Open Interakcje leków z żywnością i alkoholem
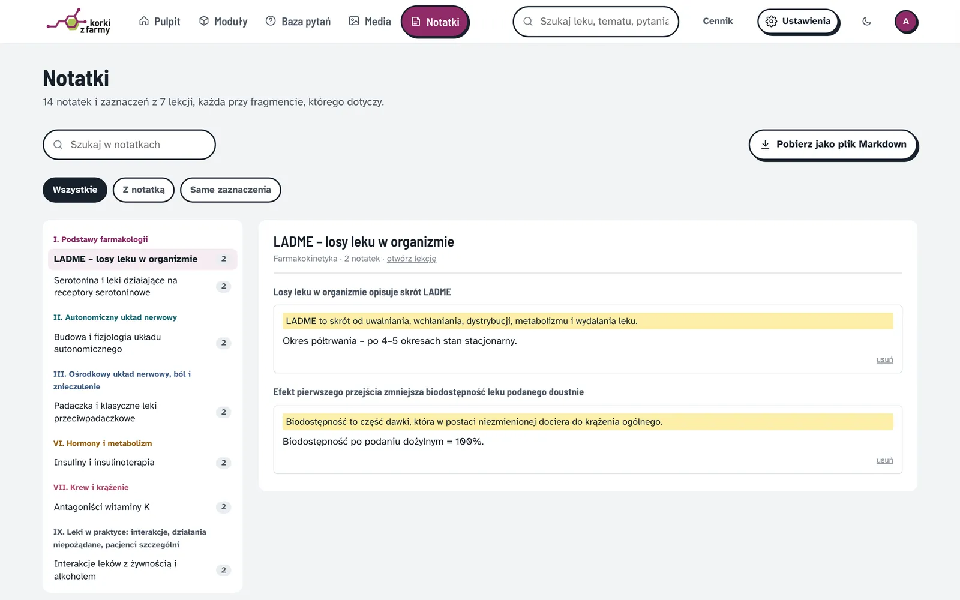960x600 pixels. point(142,570)
